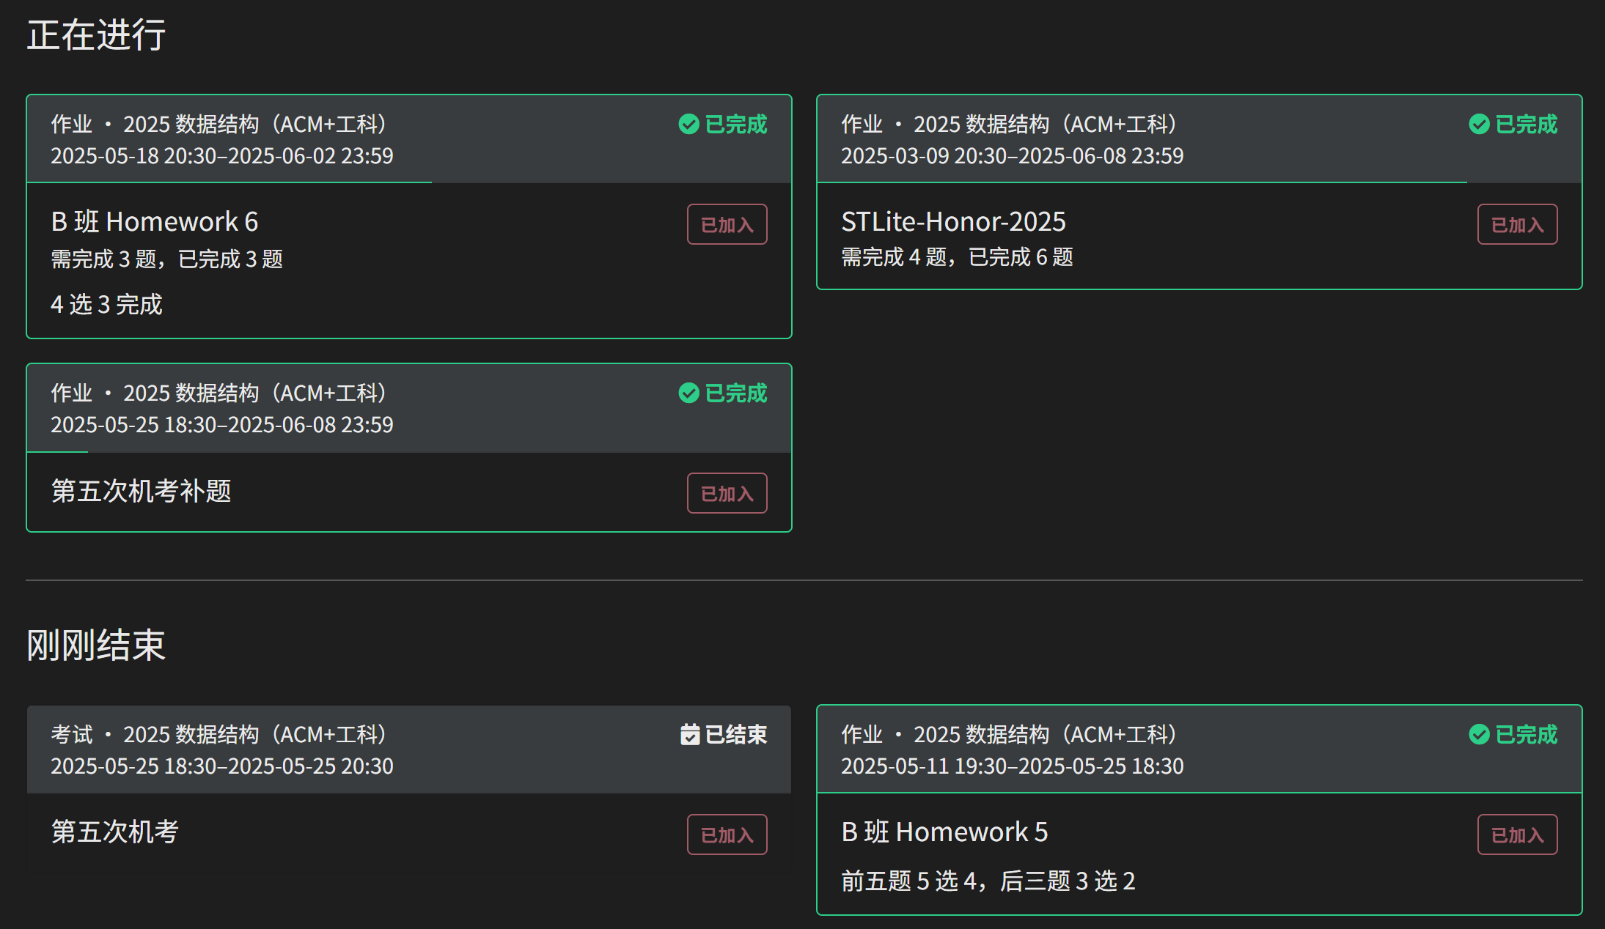This screenshot has width=1605, height=929.
Task: Click green checkmark icon on Homework 6 card
Action: 688,125
